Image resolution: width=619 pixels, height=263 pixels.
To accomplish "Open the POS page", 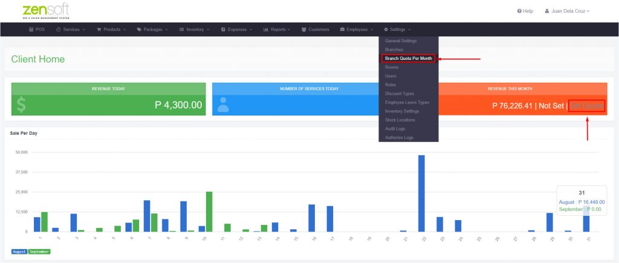I will pos(37,30).
